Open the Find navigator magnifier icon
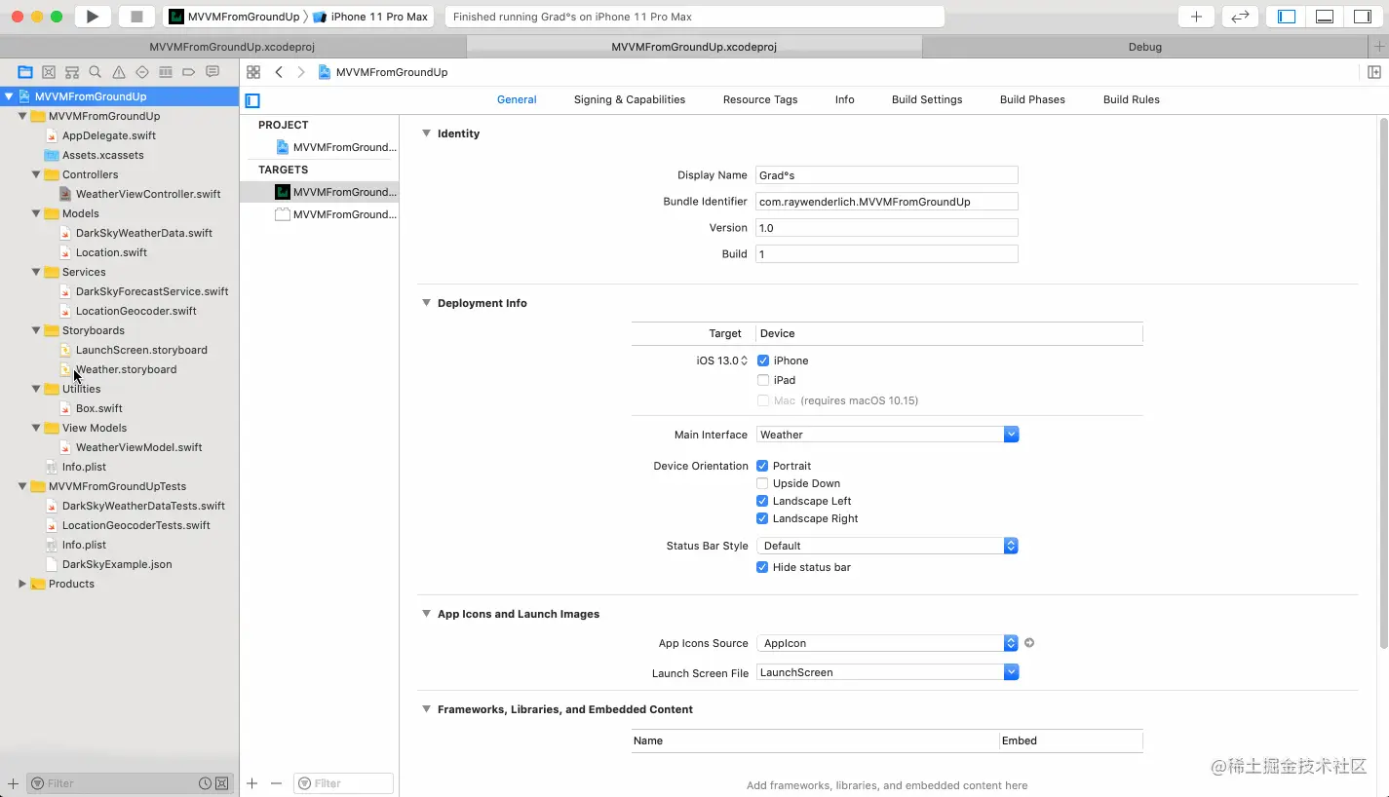 (96, 72)
